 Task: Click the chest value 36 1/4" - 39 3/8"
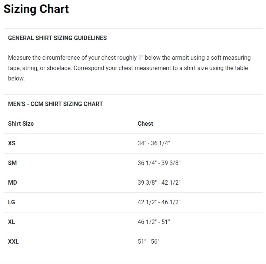click(x=159, y=163)
